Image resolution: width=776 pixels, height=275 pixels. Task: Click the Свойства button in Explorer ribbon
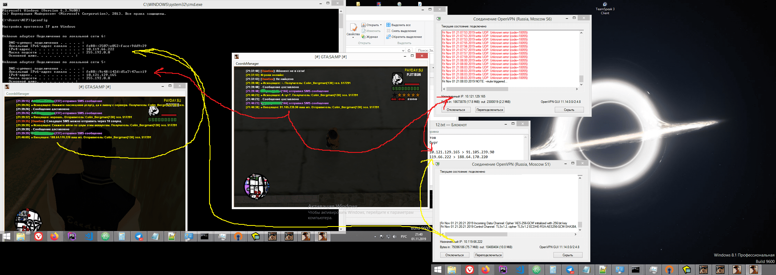point(353,31)
